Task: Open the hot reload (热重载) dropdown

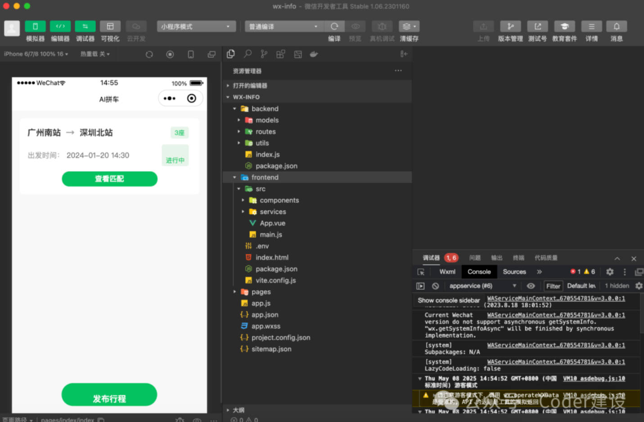Action: click(95, 54)
